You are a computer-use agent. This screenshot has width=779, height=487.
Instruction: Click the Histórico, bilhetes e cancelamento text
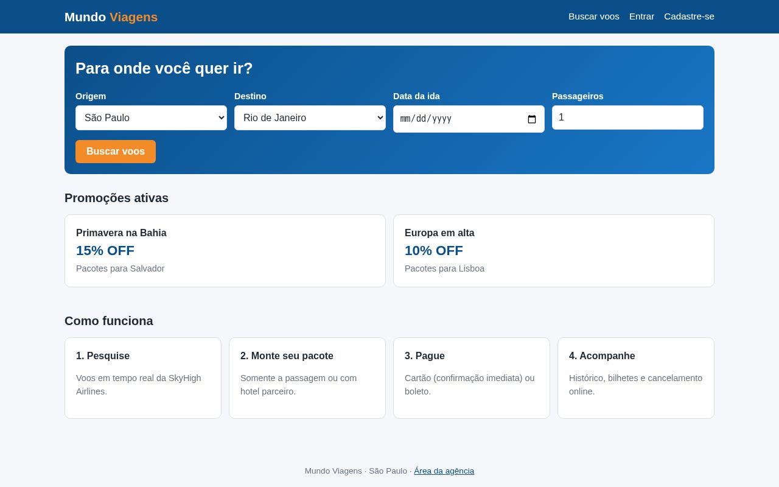[x=635, y=385]
